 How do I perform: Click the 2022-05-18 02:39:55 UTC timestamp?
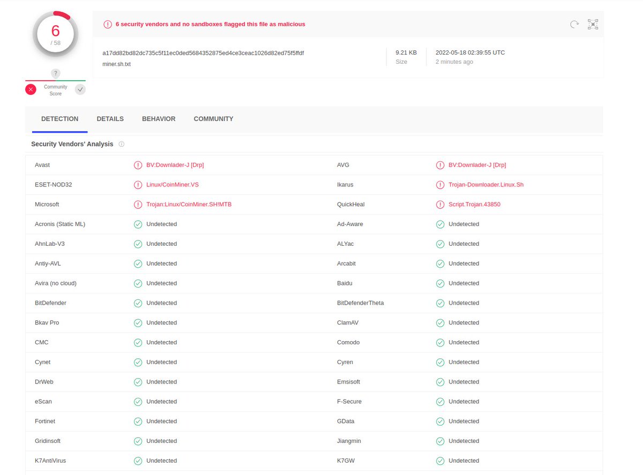[x=470, y=52]
